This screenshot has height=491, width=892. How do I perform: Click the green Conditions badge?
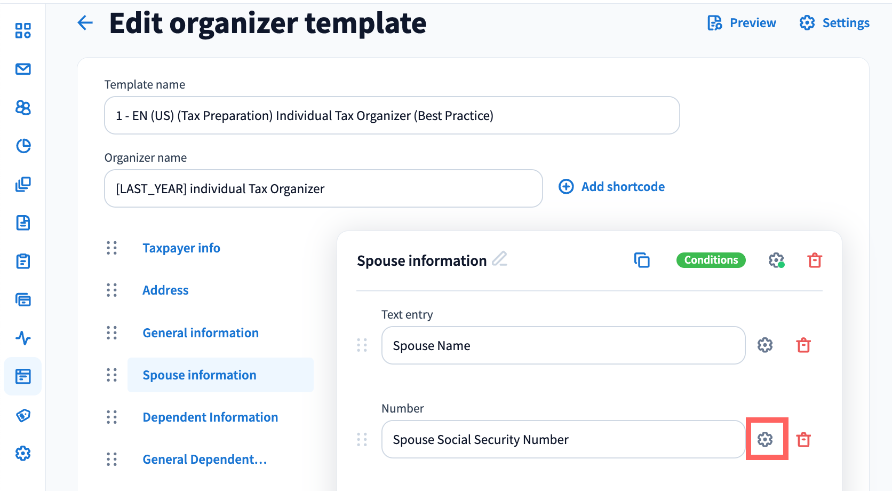click(x=711, y=260)
